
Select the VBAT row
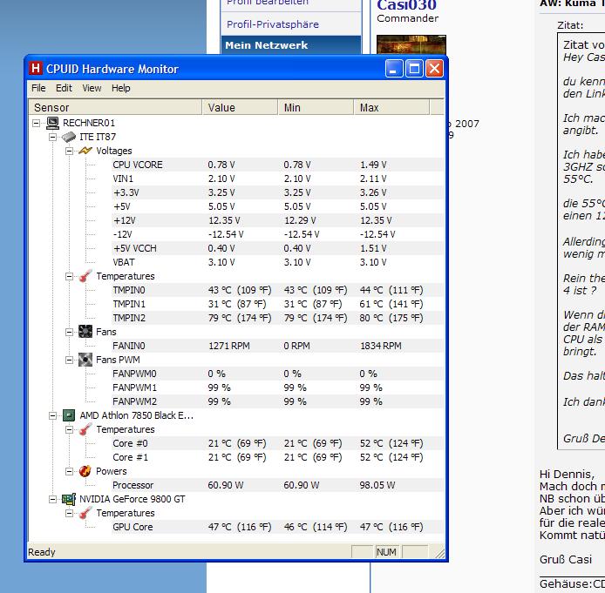[x=277, y=262]
